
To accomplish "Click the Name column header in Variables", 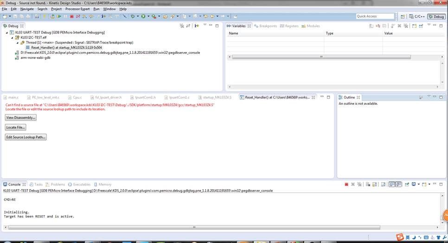I will coord(275,33).
